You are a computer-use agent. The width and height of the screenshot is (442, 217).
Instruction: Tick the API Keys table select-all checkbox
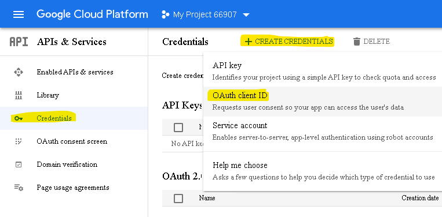[x=178, y=128]
